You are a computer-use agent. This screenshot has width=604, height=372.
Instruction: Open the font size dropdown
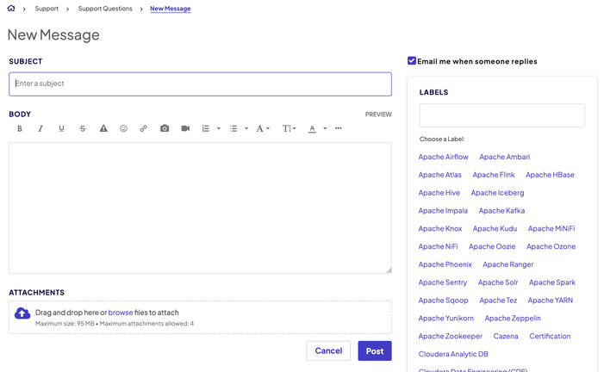pyautogui.click(x=290, y=128)
